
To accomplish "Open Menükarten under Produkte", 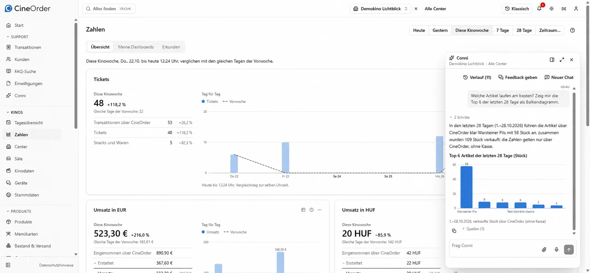I will coord(26,234).
